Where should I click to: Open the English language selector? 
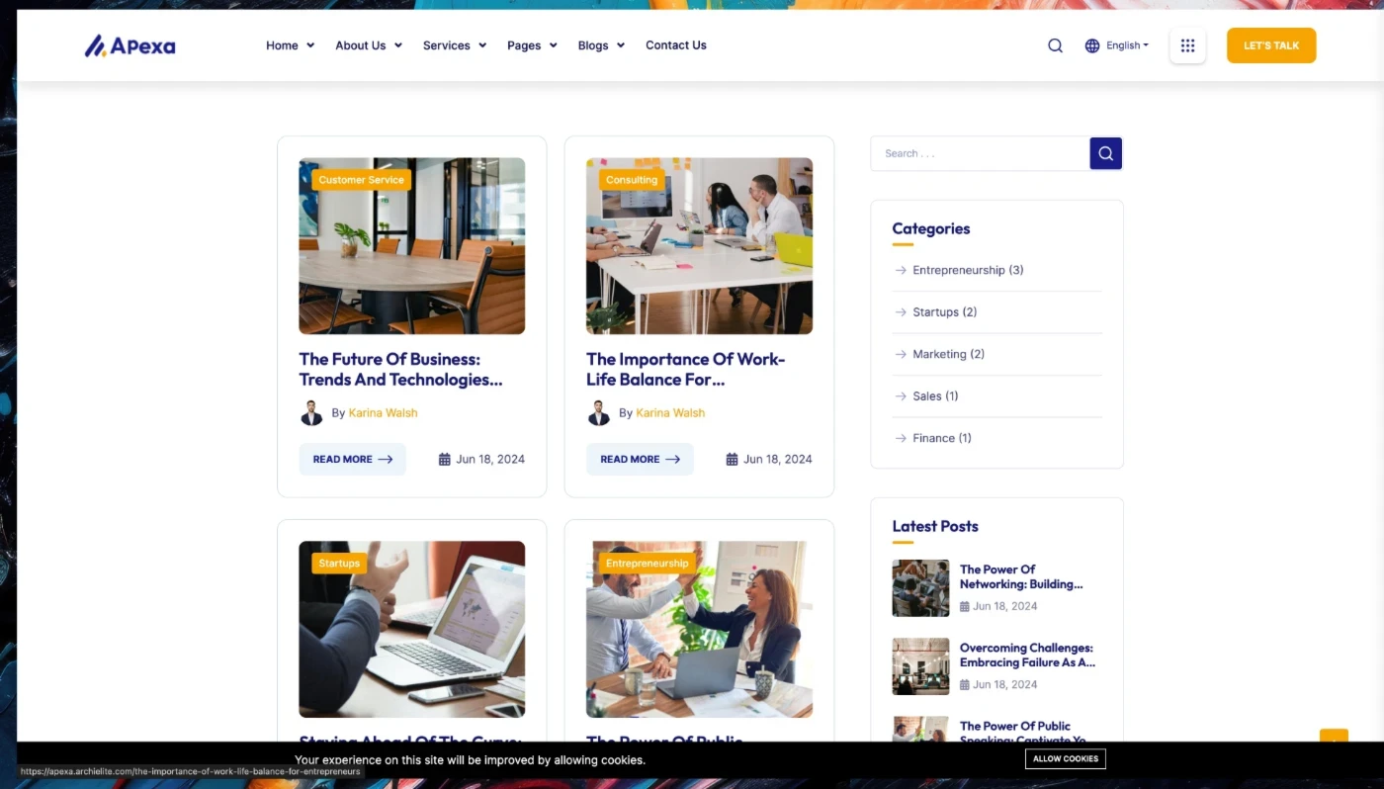click(1126, 45)
